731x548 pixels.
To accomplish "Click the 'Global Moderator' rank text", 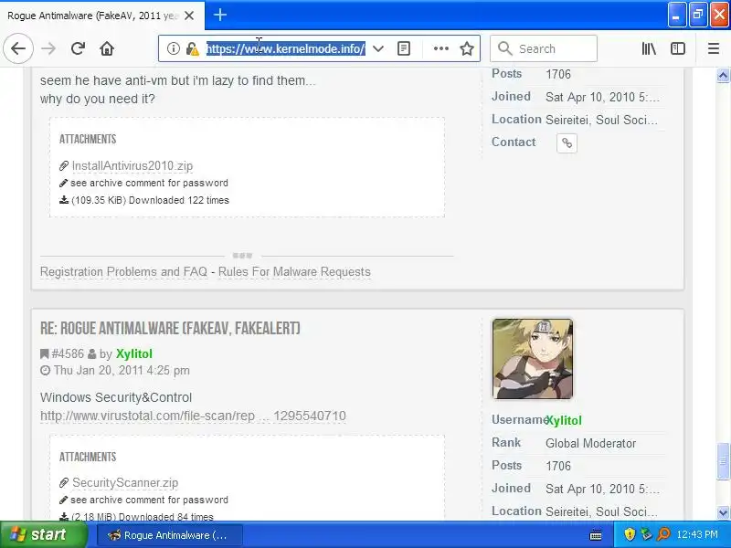I will click(x=590, y=443).
